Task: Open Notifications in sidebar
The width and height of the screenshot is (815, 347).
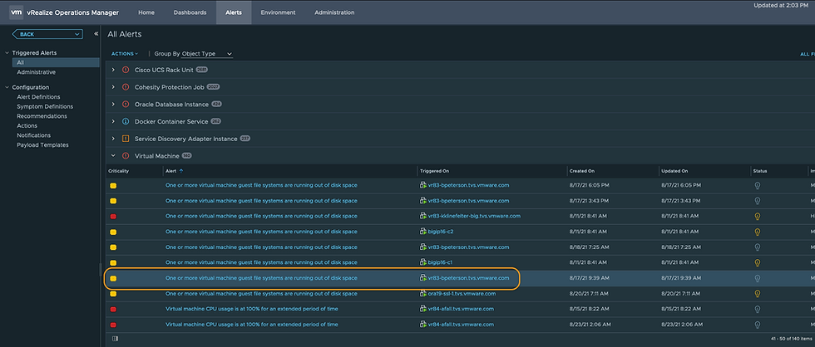Action: (x=34, y=135)
